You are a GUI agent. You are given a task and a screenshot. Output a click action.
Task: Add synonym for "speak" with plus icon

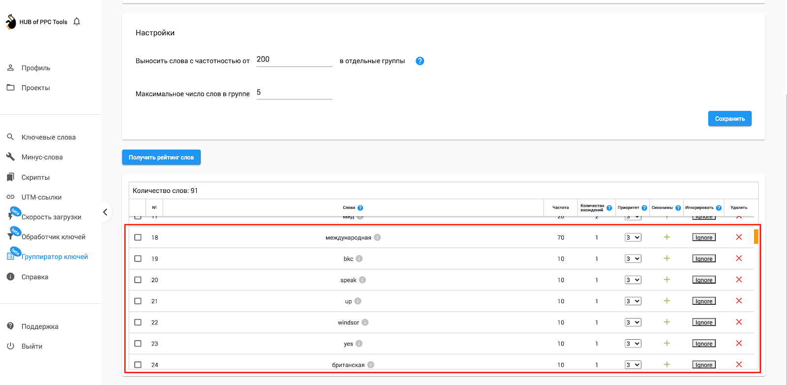coord(667,279)
